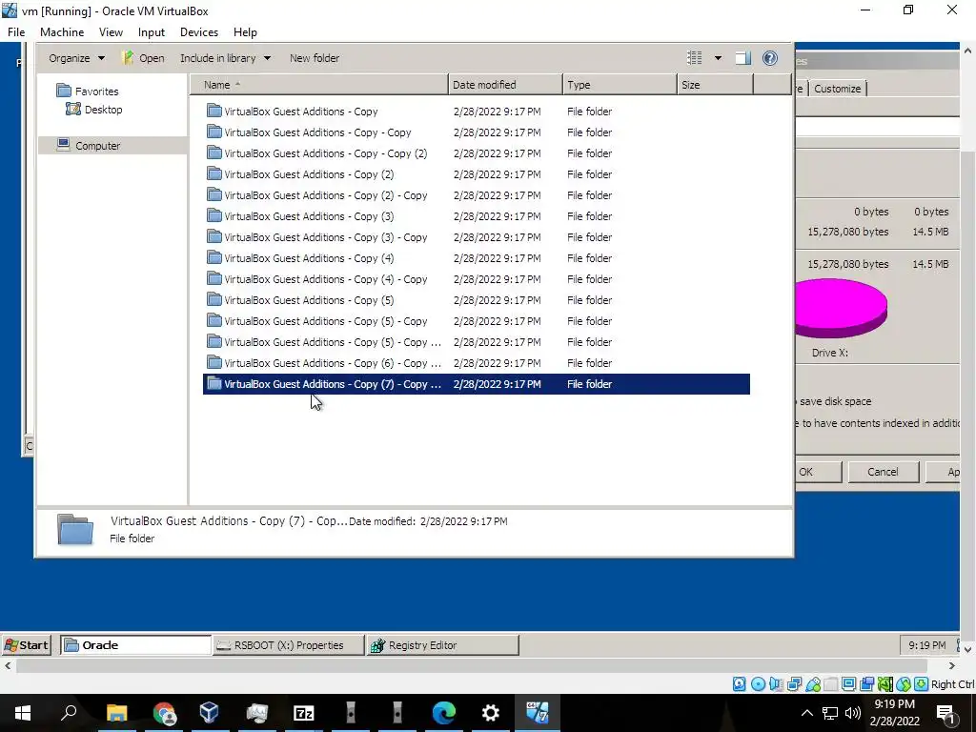The width and height of the screenshot is (976, 732).
Task: Open 7-Zip from the host taskbar
Action: click(x=304, y=712)
